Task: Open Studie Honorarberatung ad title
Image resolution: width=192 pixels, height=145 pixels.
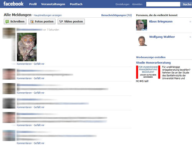Action: (x=153, y=63)
